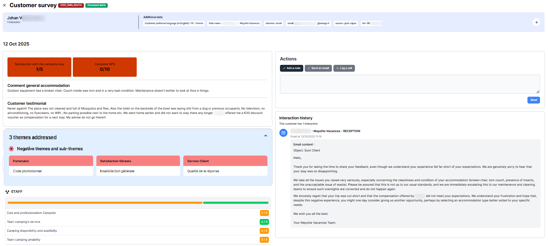This screenshot has width=548, height=246.
Task: Click the plus icon in customer header
Action: 536,22
